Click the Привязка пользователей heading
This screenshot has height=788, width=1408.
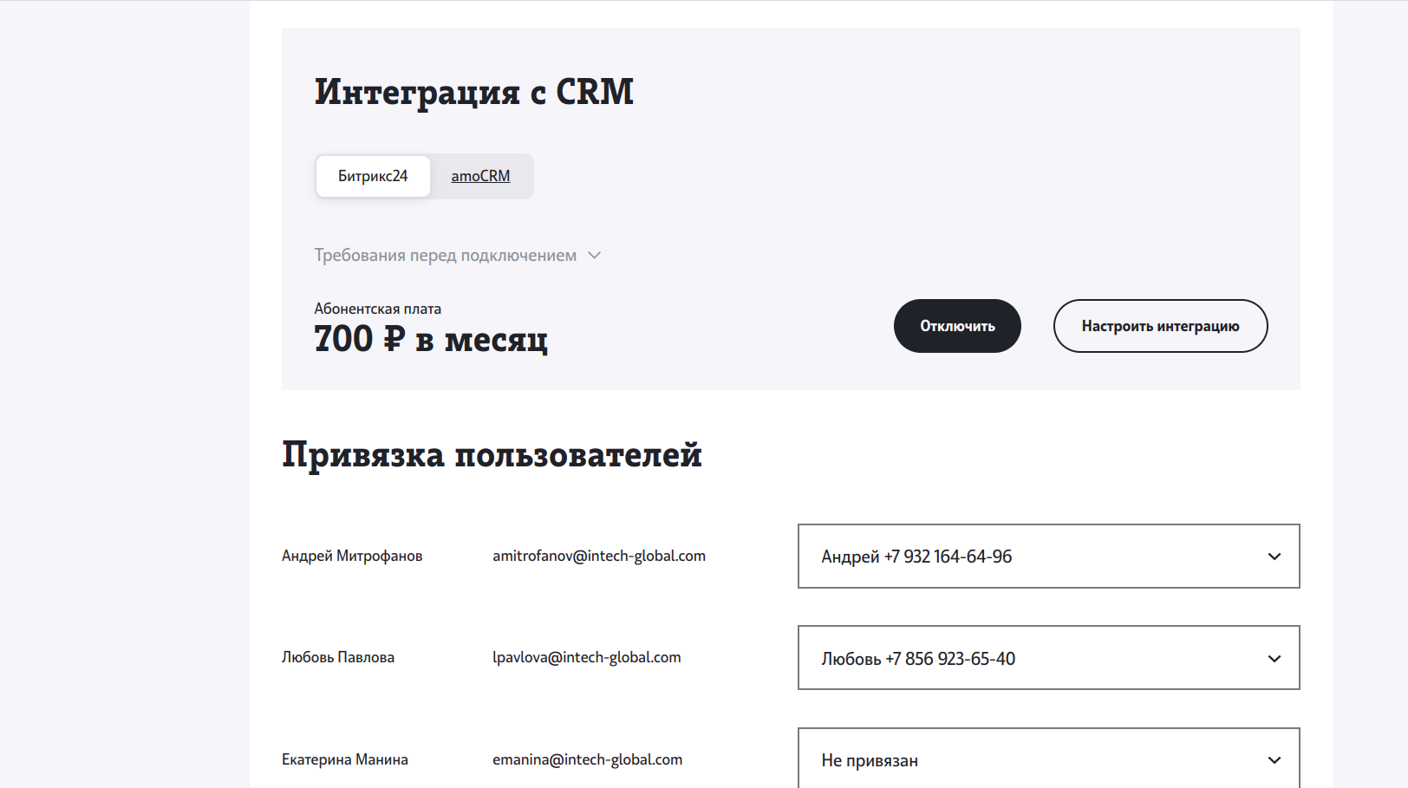tap(492, 454)
